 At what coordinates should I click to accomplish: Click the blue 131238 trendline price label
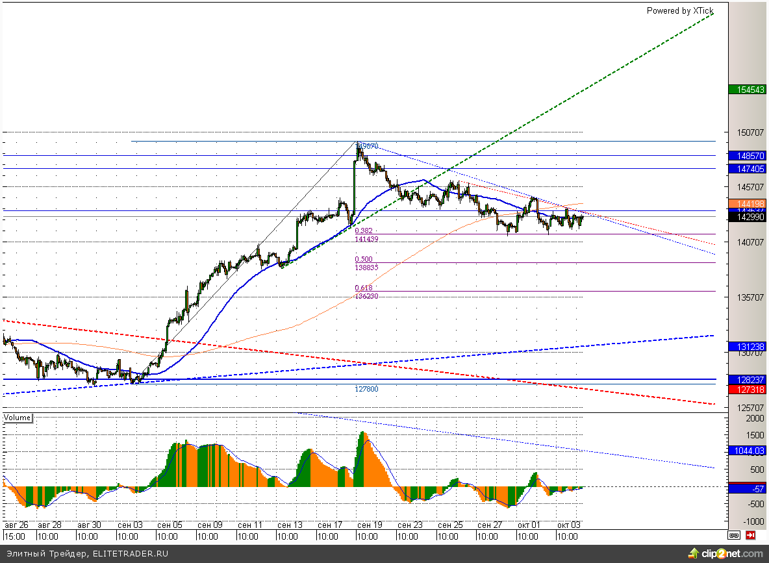(748, 346)
